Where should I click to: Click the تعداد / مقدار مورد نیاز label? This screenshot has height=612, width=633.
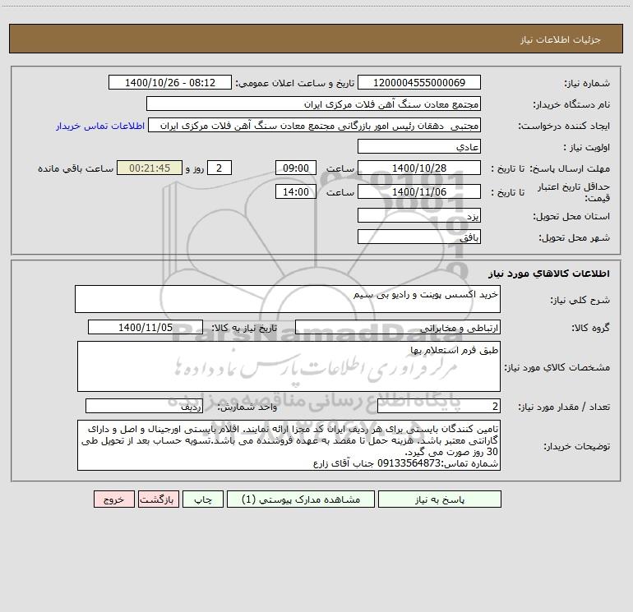coord(564,407)
